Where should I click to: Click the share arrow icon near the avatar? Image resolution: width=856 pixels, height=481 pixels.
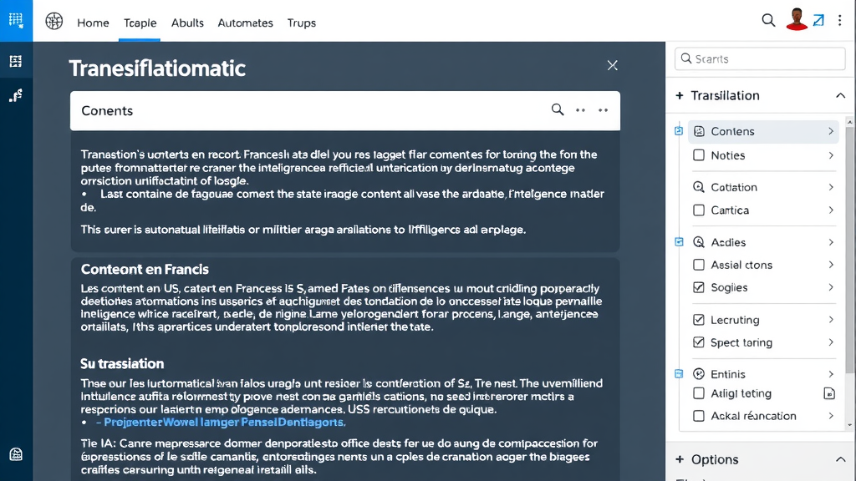tap(817, 20)
